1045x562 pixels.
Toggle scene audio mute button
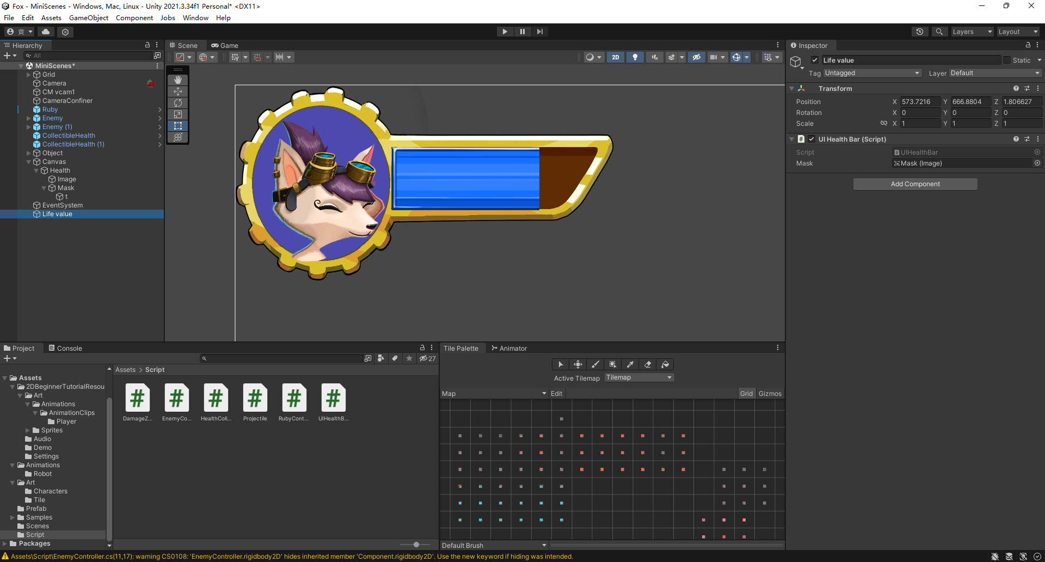[x=655, y=57]
